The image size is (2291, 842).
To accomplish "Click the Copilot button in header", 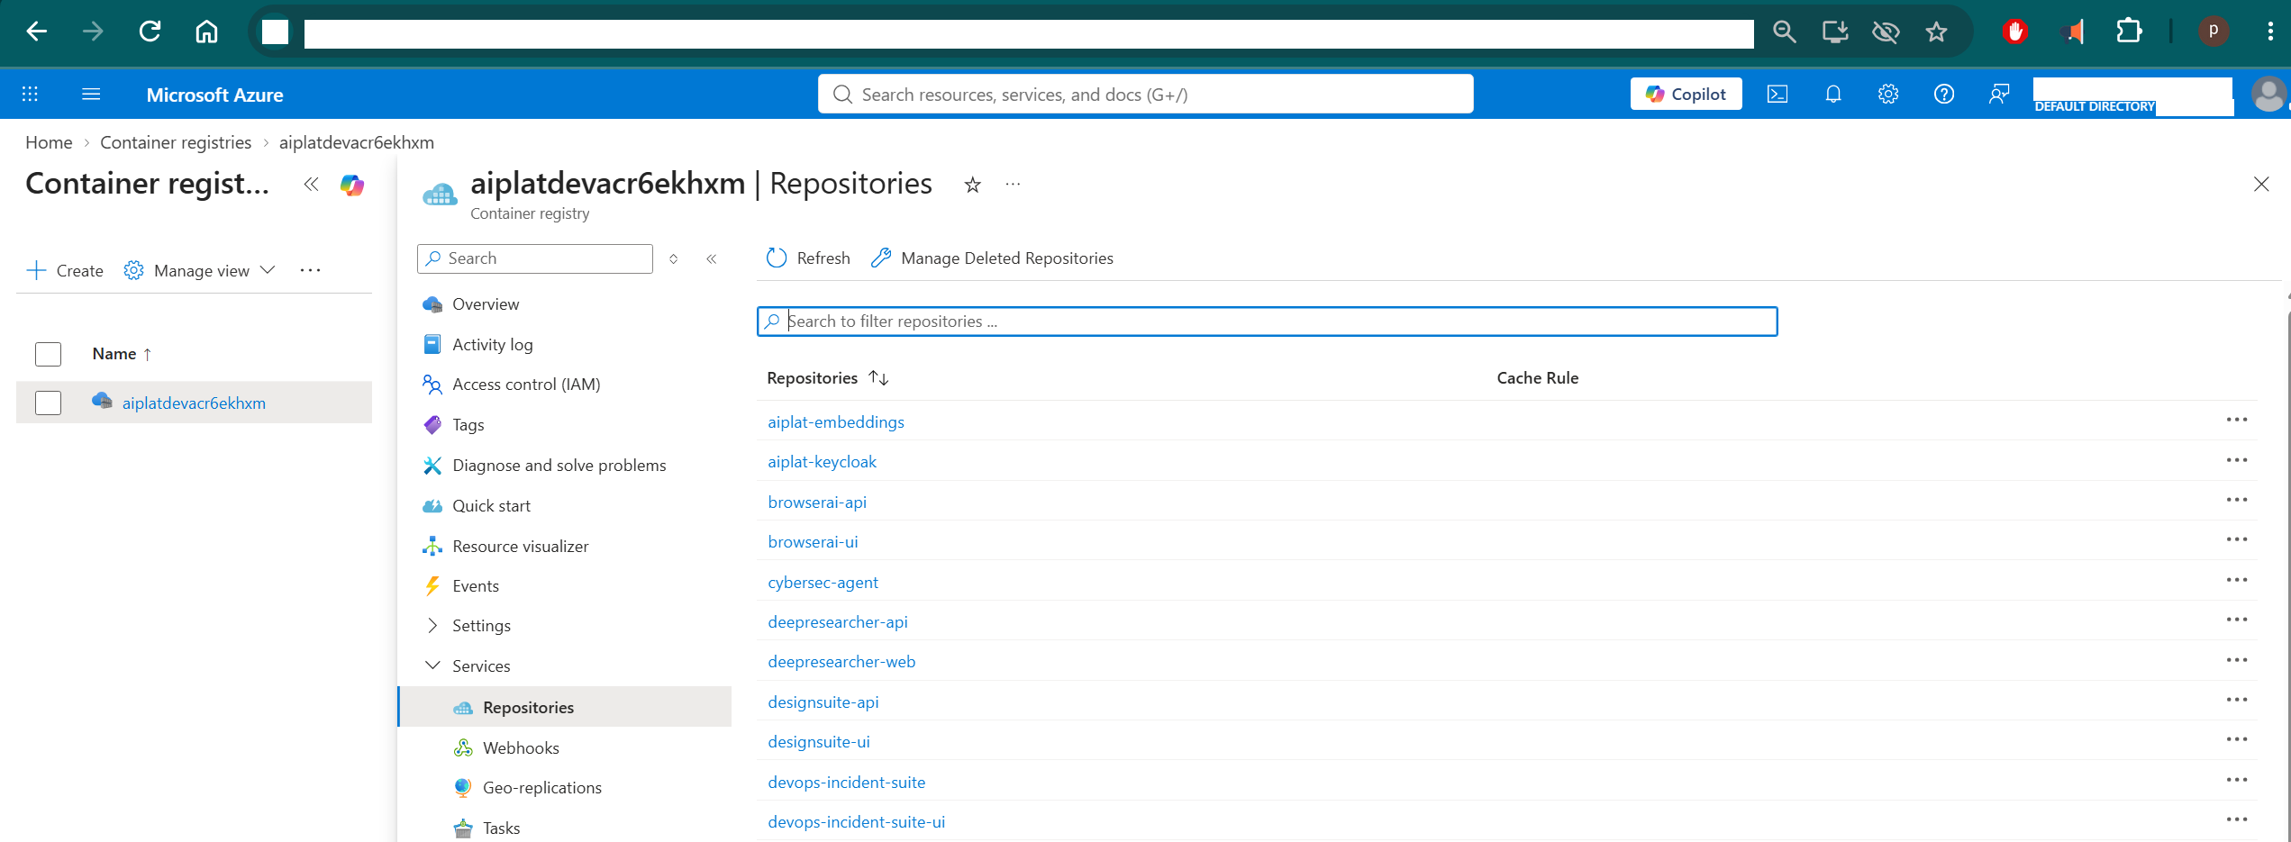I will (x=1686, y=94).
